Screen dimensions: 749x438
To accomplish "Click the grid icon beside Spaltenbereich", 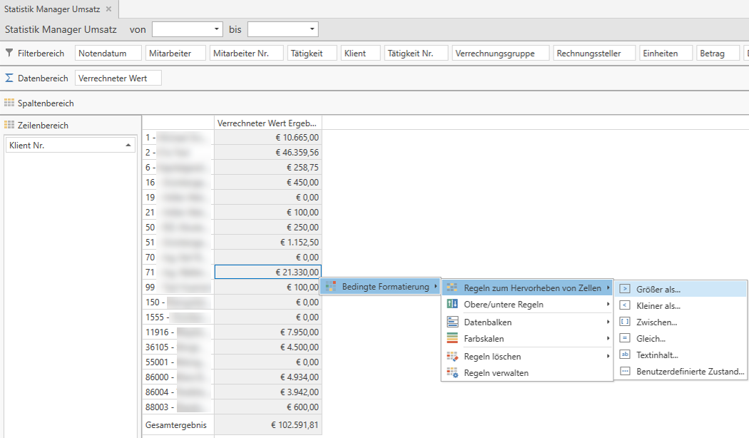I will tap(9, 103).
